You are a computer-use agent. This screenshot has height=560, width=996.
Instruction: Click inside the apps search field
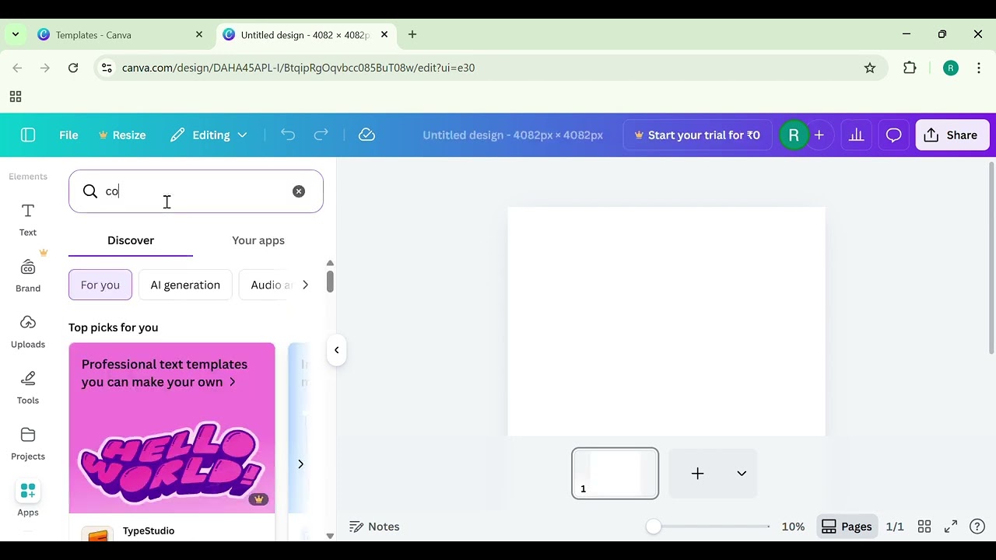pos(196,191)
